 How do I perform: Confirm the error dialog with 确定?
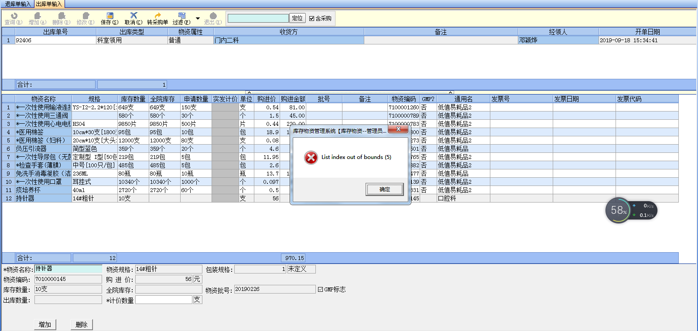(385, 189)
